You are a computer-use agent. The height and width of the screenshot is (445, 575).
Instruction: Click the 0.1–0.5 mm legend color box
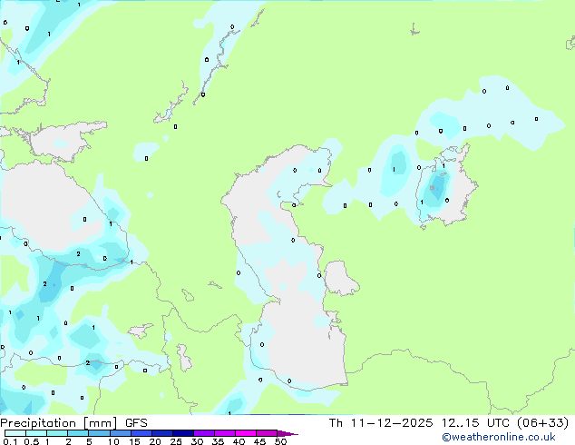click(x=15, y=433)
